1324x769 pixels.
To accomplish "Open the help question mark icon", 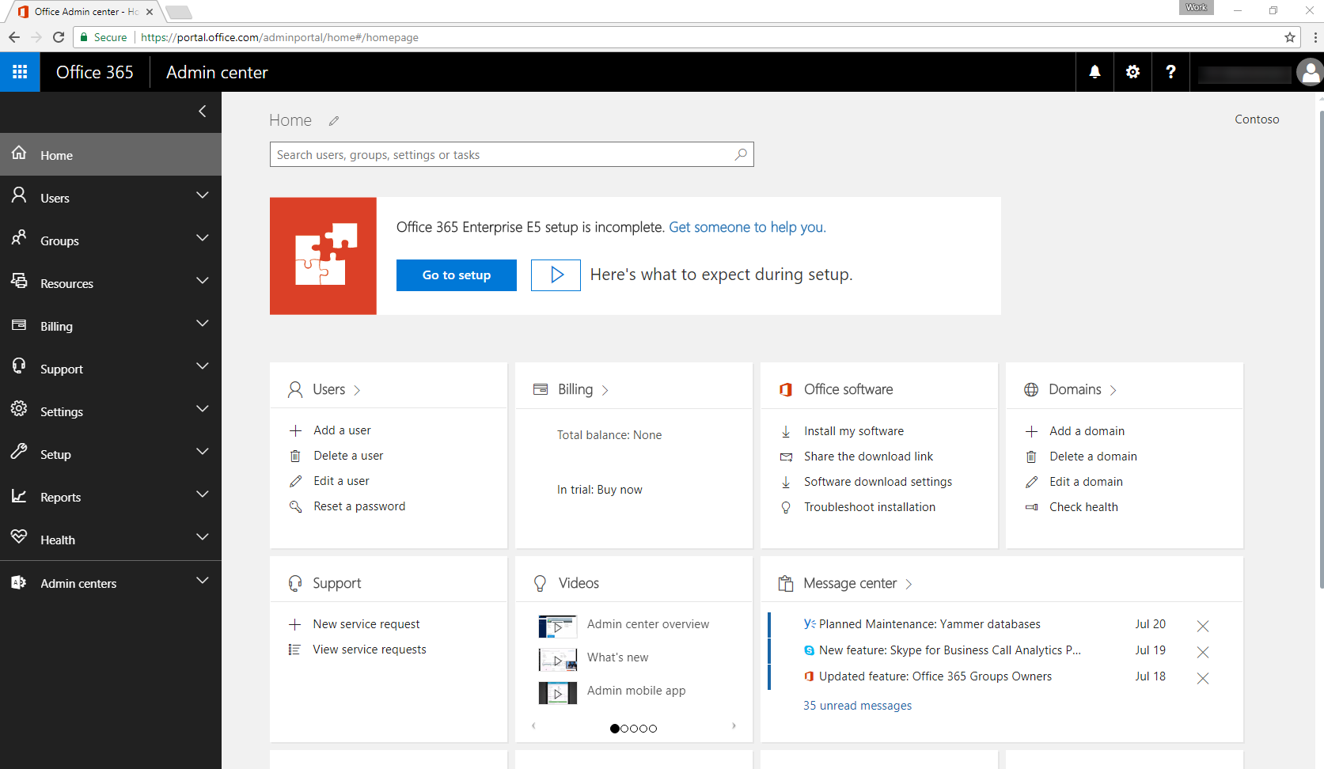I will [x=1170, y=72].
